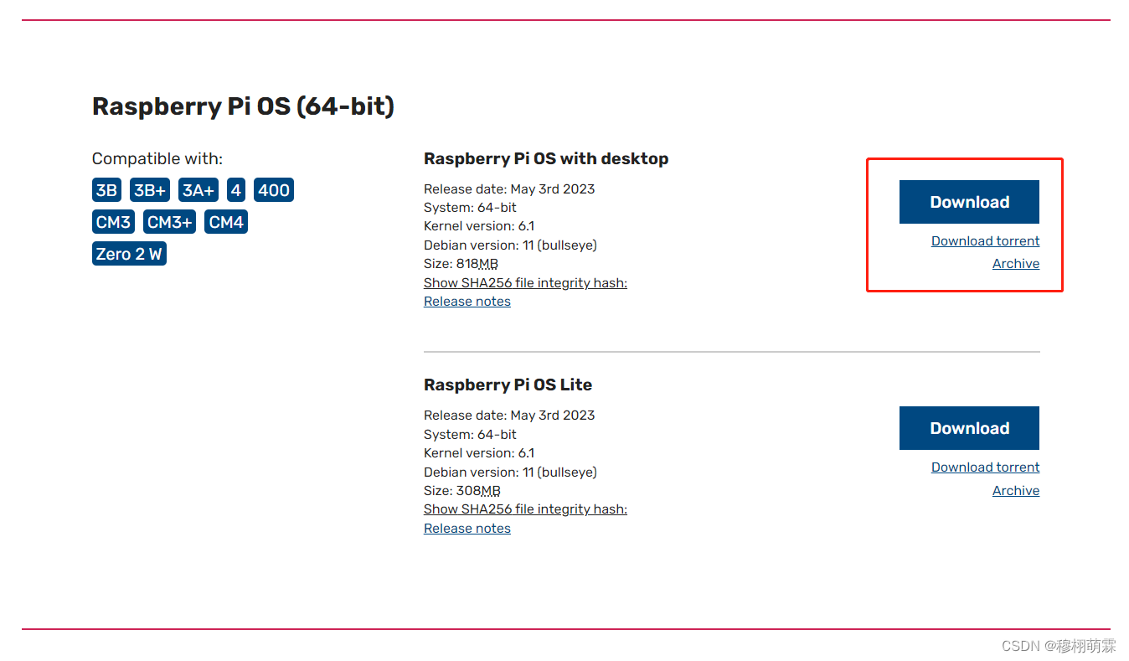Show SHA256 file integrity hash for Lite

coord(525,509)
